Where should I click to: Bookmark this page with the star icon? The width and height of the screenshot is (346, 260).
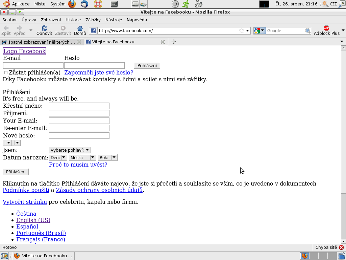tap(241, 31)
